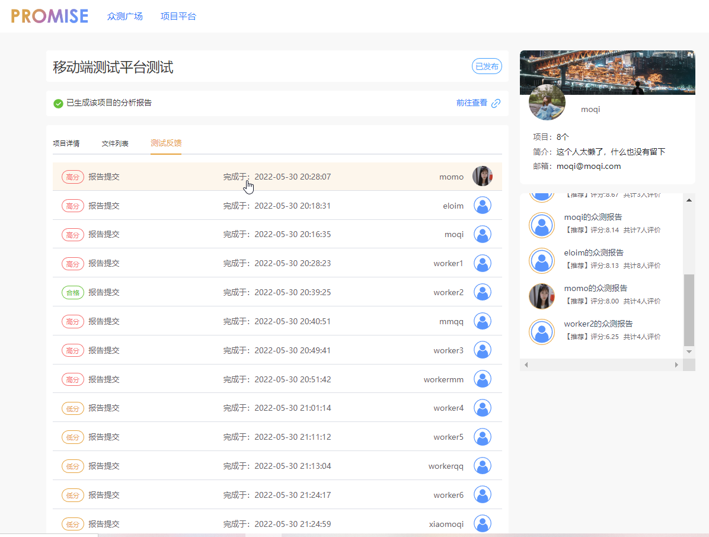This screenshot has width=709, height=537.
Task: Click the recommendations vertical scrollbar thumb
Action: tap(689, 309)
